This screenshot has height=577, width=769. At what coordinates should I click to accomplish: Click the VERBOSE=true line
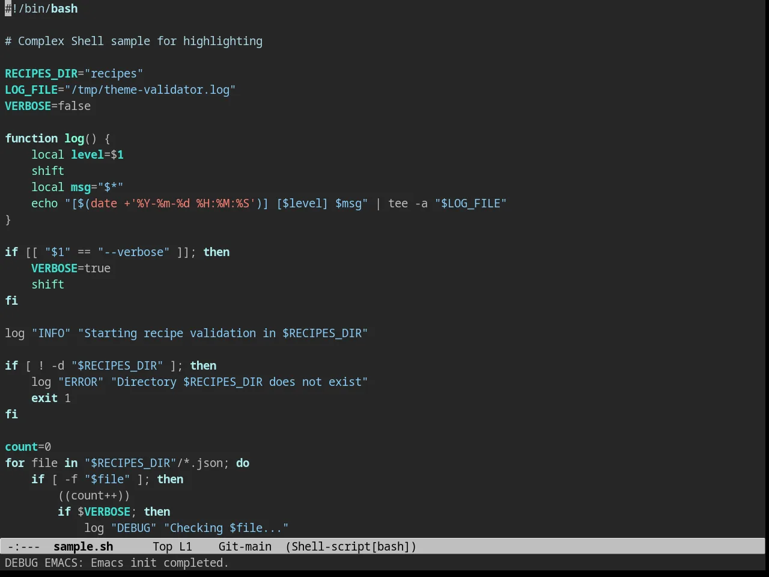[71, 268]
